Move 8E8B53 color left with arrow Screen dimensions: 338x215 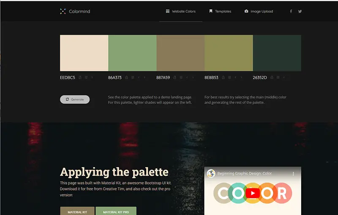[x=235, y=77]
